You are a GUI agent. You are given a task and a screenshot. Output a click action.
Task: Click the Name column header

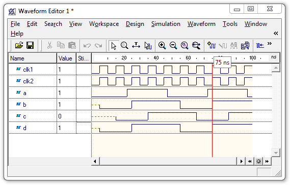pyautogui.click(x=33, y=58)
